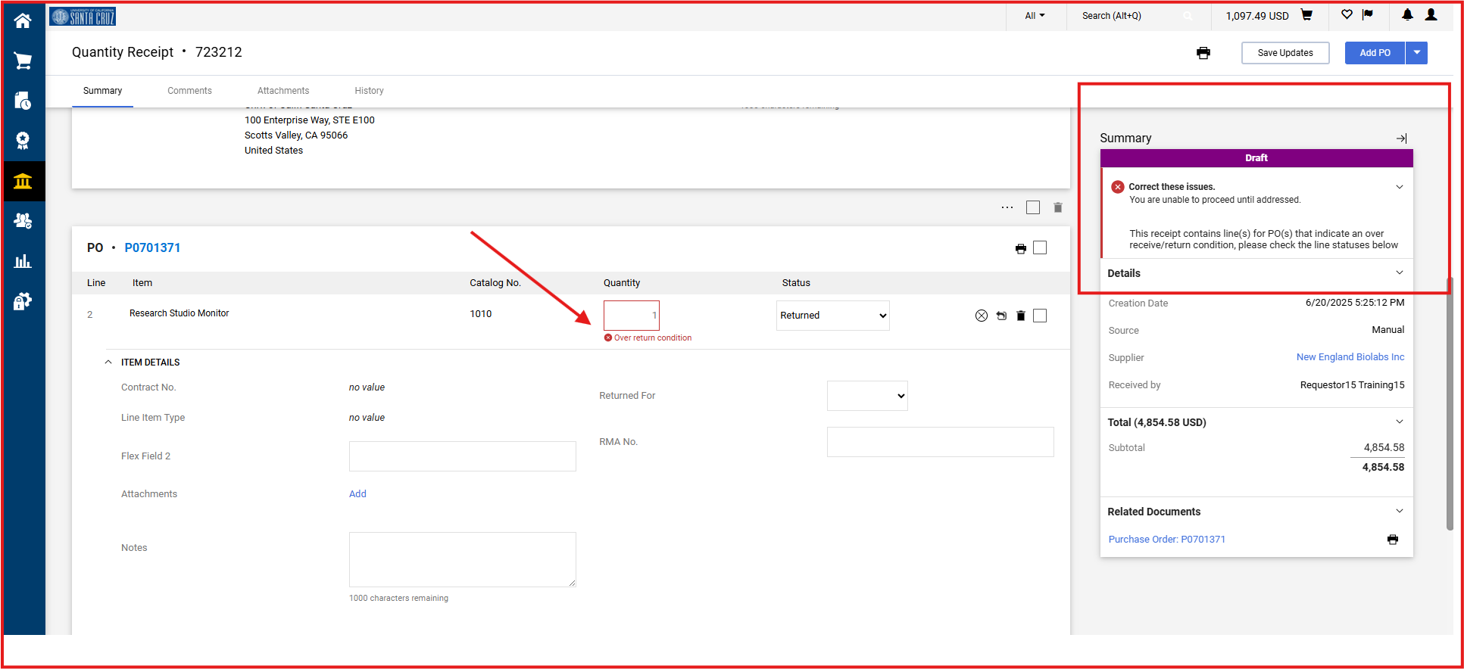The image size is (1464, 669).
Task: Check the checkbox in PO P0701371 header
Action: [x=1040, y=248]
